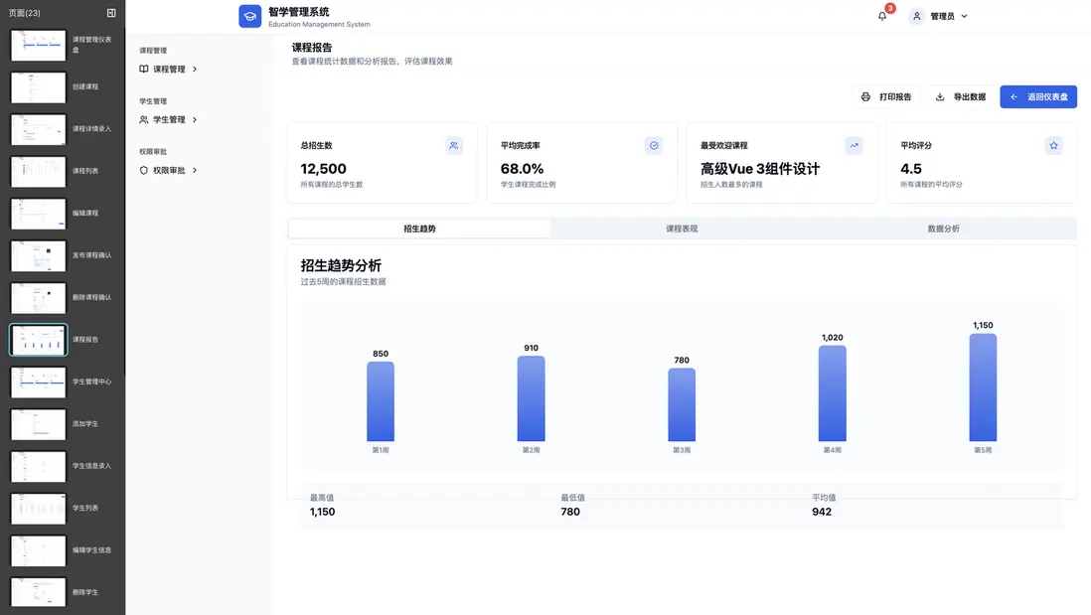This screenshot has width=1091, height=615.
Task: Open the 管理员 dropdown arrow
Action: (965, 16)
